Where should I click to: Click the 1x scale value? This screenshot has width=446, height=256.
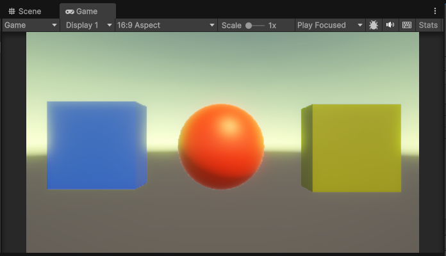click(272, 25)
